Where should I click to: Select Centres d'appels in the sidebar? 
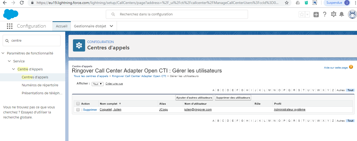pyautogui.click(x=35, y=77)
